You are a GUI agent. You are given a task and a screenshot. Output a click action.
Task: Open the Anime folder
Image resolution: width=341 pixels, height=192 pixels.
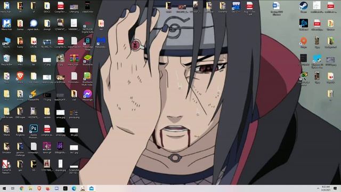(x=20, y=94)
